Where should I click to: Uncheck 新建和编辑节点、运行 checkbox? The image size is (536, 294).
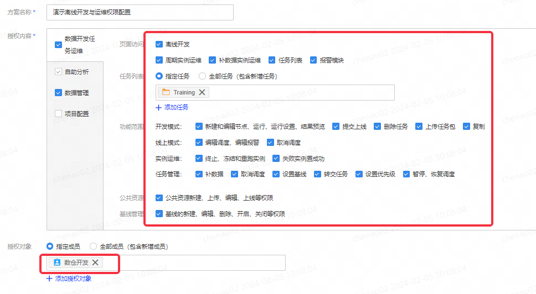click(x=199, y=127)
